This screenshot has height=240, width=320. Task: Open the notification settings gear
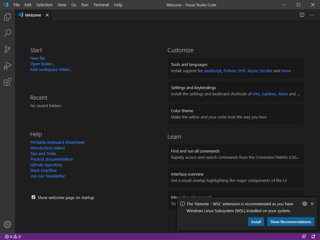tap(305, 203)
